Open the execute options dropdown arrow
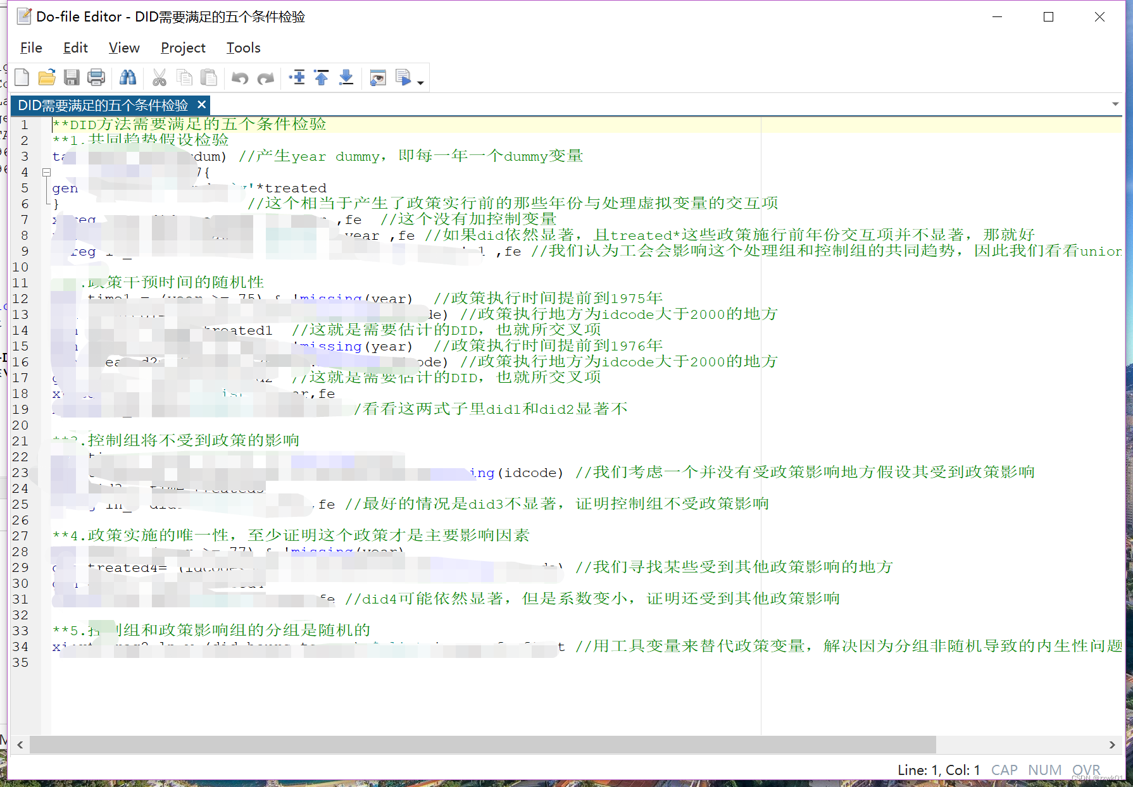The width and height of the screenshot is (1133, 787). coord(420,82)
